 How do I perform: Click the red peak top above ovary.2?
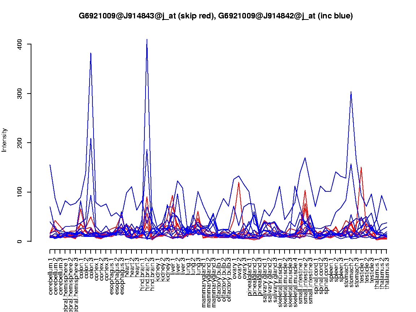pyautogui.click(x=239, y=182)
